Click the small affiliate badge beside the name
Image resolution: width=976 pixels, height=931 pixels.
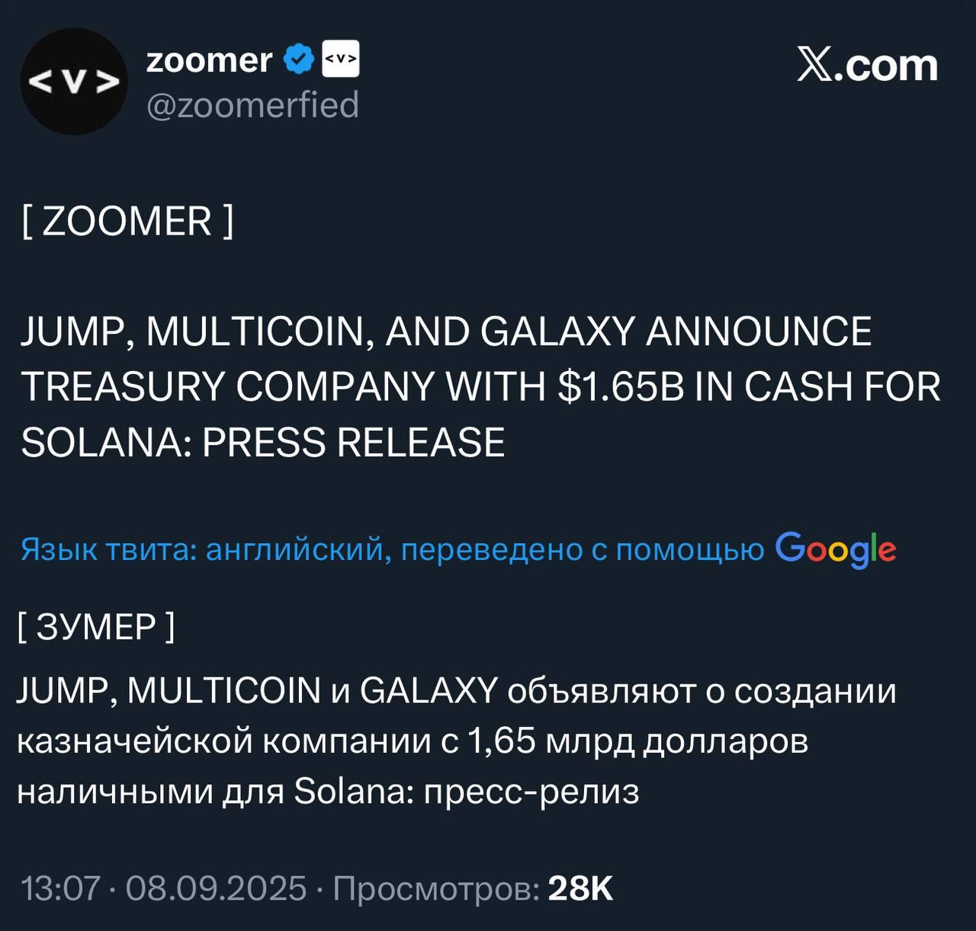[341, 59]
